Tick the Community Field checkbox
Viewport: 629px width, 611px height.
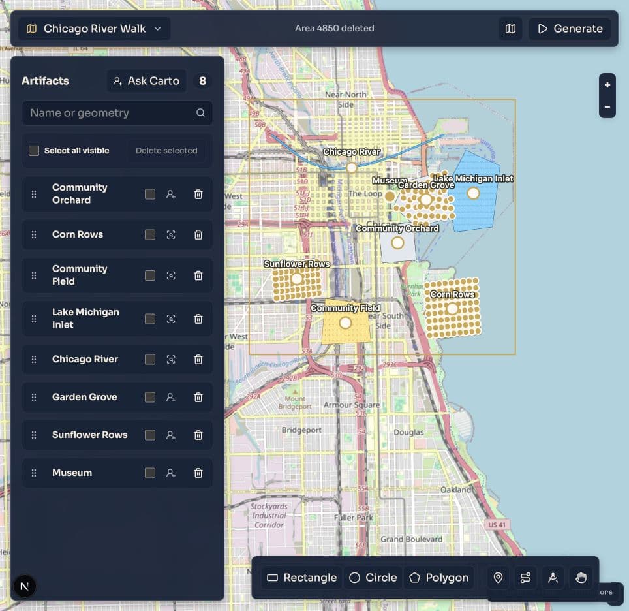150,275
